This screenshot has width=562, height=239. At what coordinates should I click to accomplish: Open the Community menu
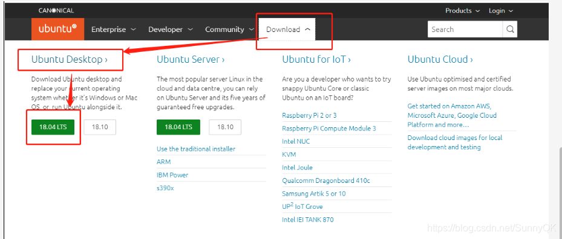pyautogui.click(x=229, y=30)
